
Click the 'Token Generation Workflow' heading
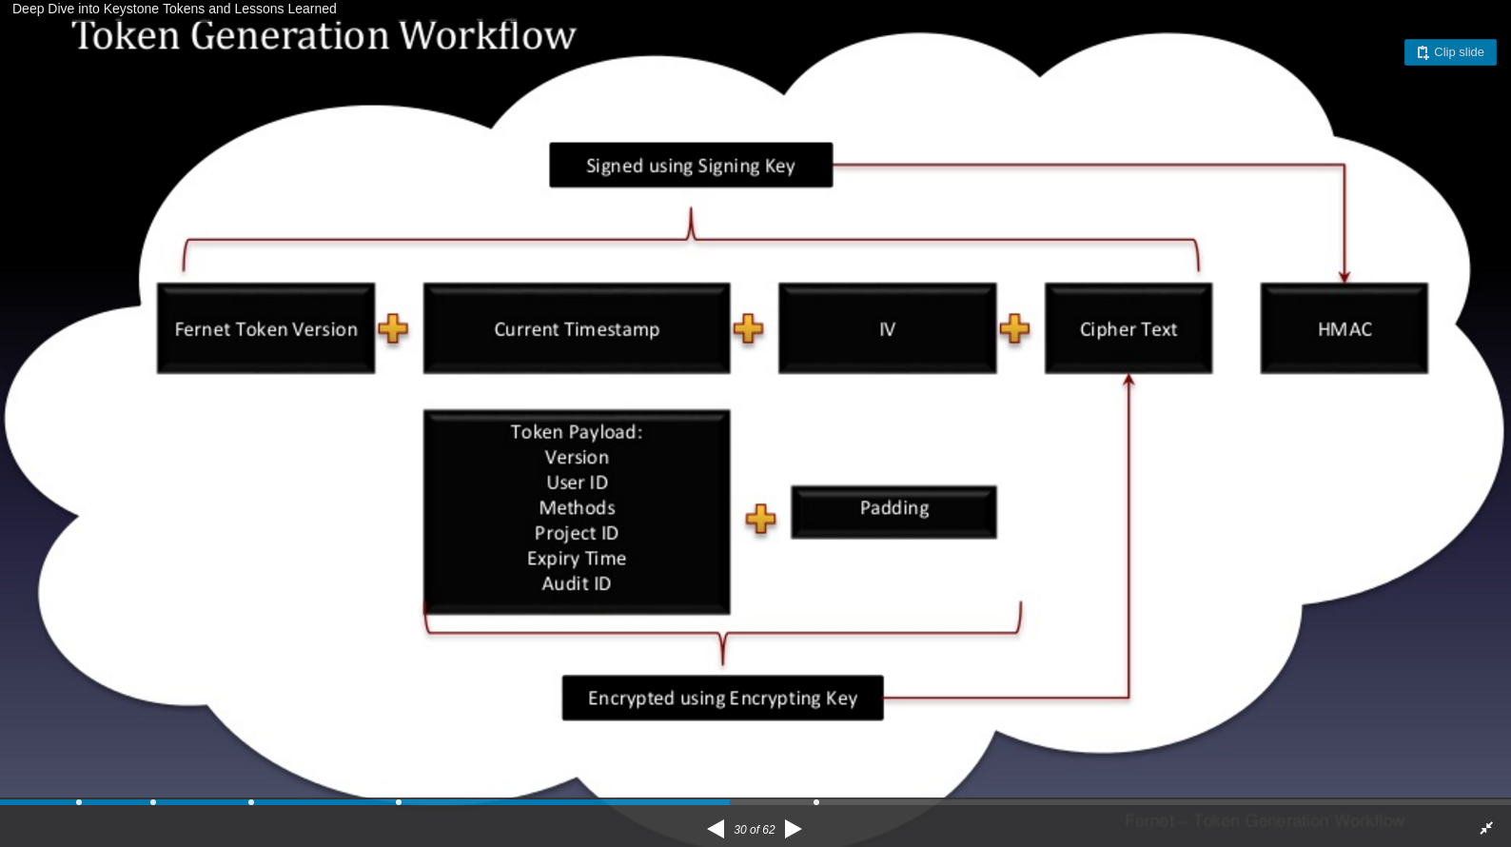324,36
